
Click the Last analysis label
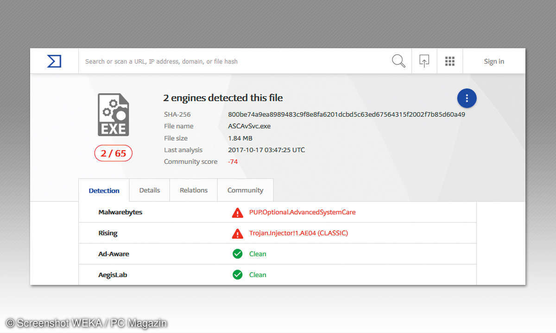tap(183, 150)
